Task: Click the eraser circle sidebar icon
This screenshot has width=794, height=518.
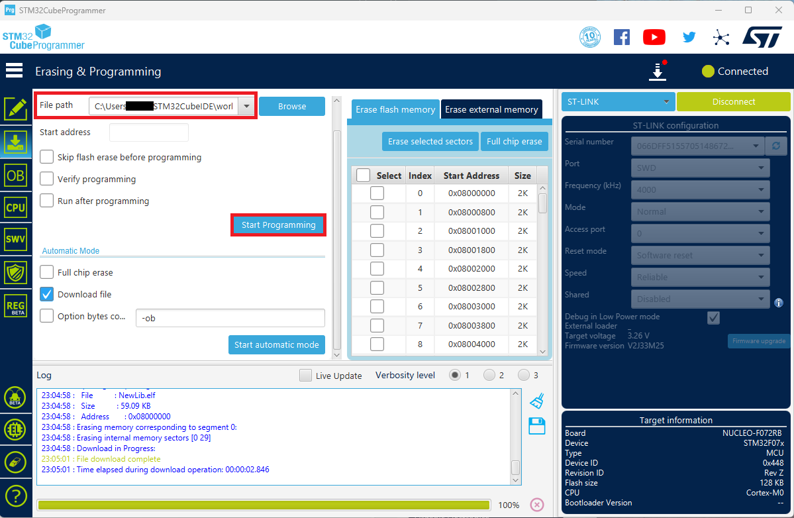Action: [15, 462]
